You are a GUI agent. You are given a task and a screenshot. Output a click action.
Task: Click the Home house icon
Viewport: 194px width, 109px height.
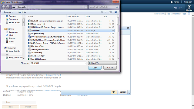(x=172, y=2)
